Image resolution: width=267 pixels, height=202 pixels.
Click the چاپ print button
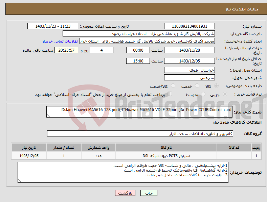(149, 193)
